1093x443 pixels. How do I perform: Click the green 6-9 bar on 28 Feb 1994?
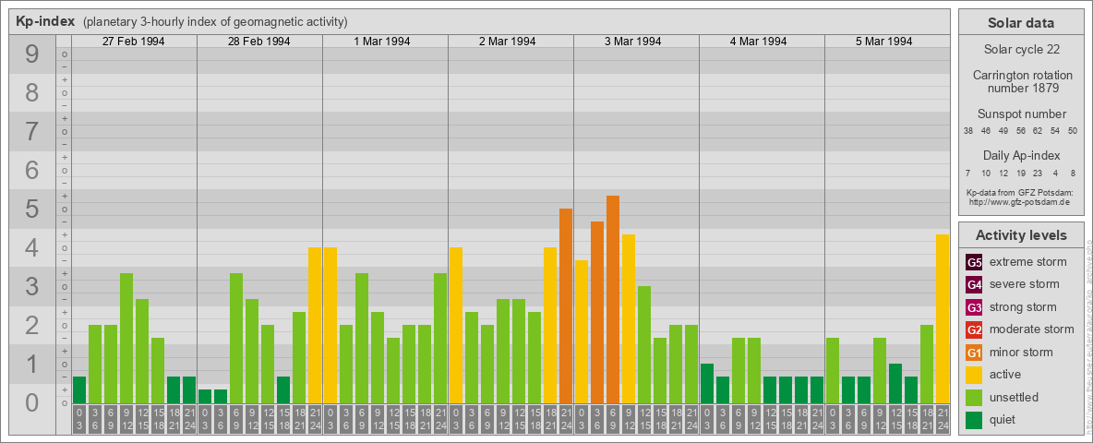coord(236,339)
